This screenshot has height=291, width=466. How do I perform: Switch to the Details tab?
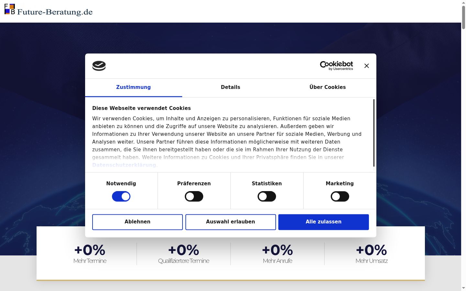point(230,87)
